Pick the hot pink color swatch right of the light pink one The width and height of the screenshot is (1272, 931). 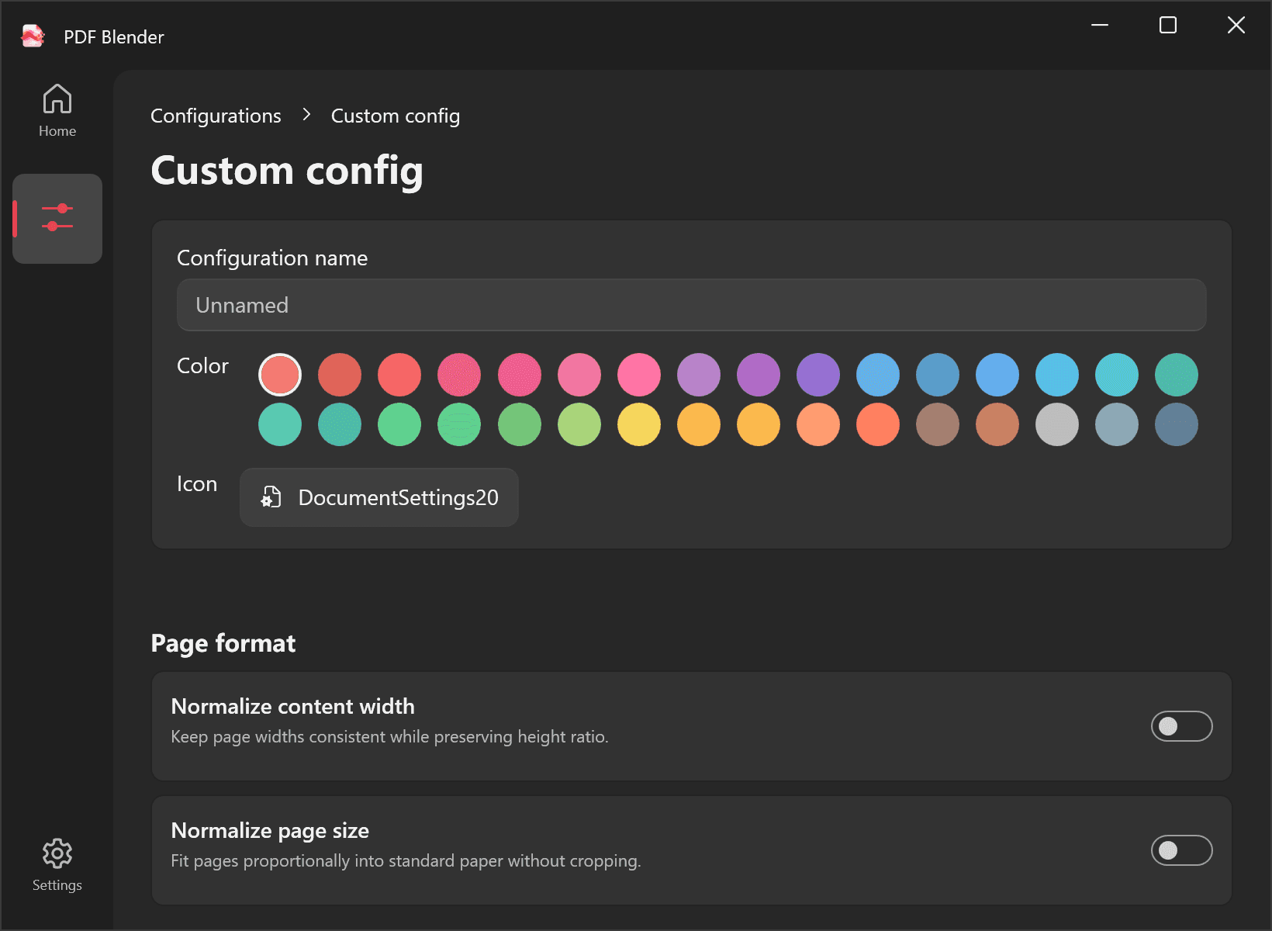[x=639, y=375]
